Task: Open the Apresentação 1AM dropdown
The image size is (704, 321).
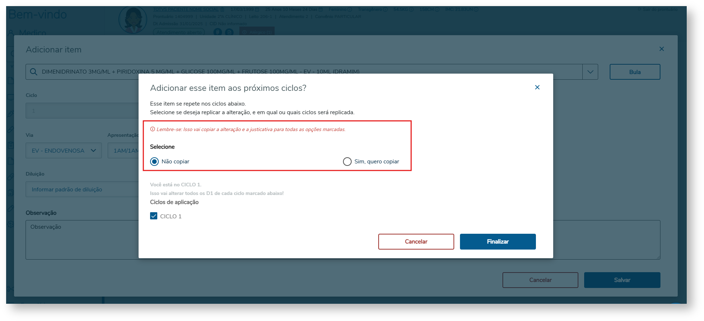Action: tap(124, 151)
